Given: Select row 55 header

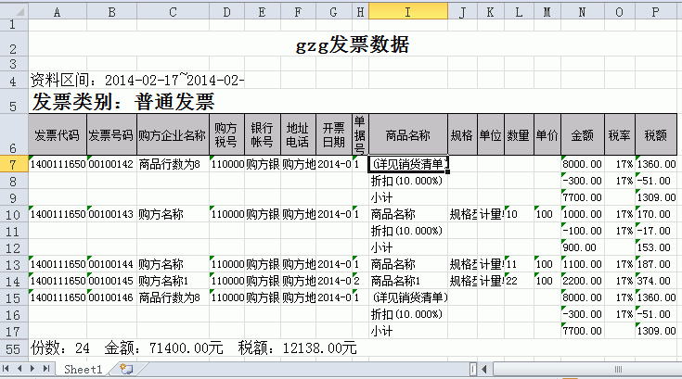Looking at the screenshot, I should point(14,348).
